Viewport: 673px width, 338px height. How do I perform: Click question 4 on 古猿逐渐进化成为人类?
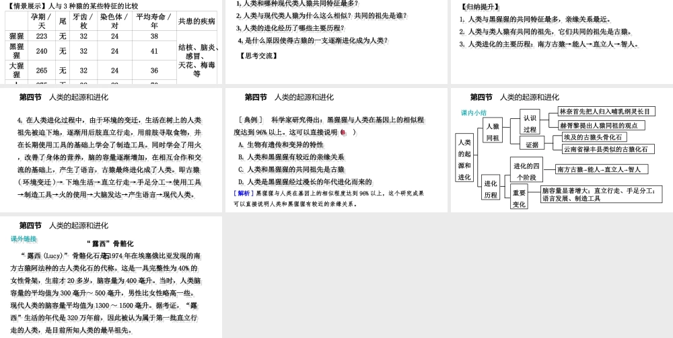[x=313, y=40]
